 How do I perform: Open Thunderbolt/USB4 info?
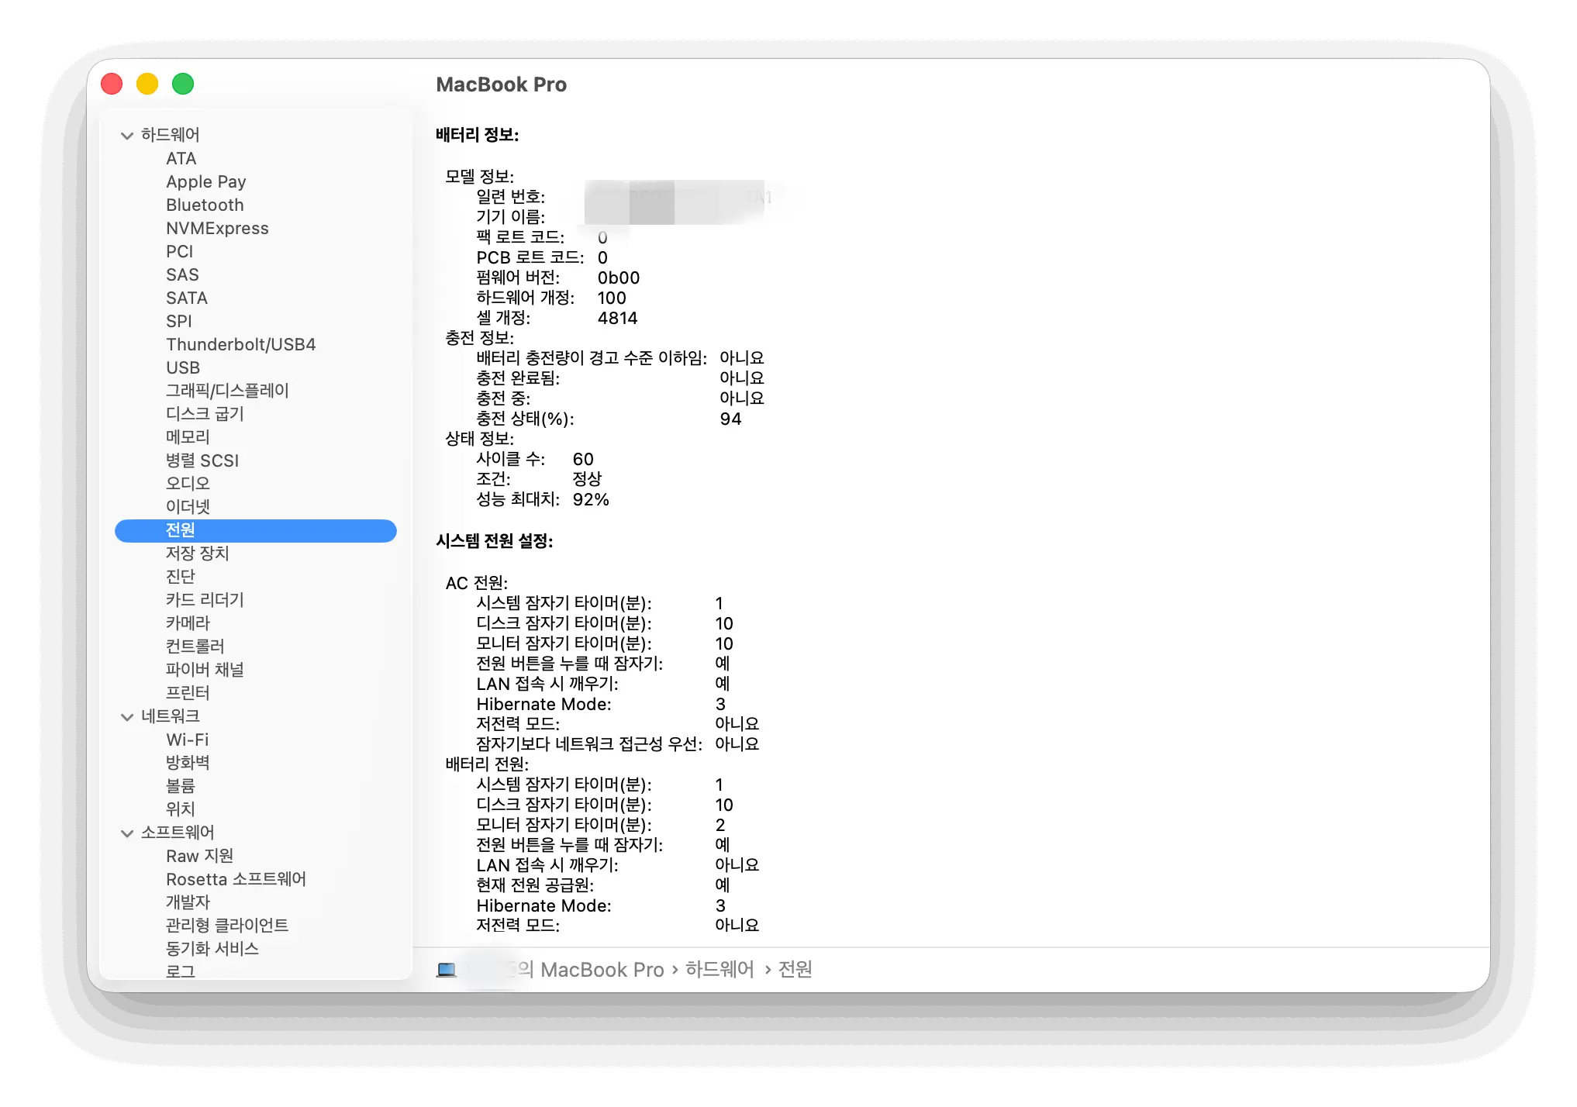[241, 344]
